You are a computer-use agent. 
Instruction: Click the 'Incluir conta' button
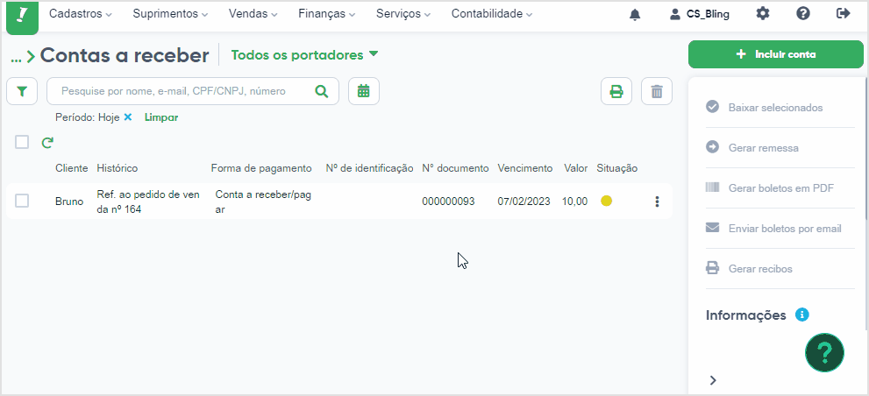pos(776,54)
